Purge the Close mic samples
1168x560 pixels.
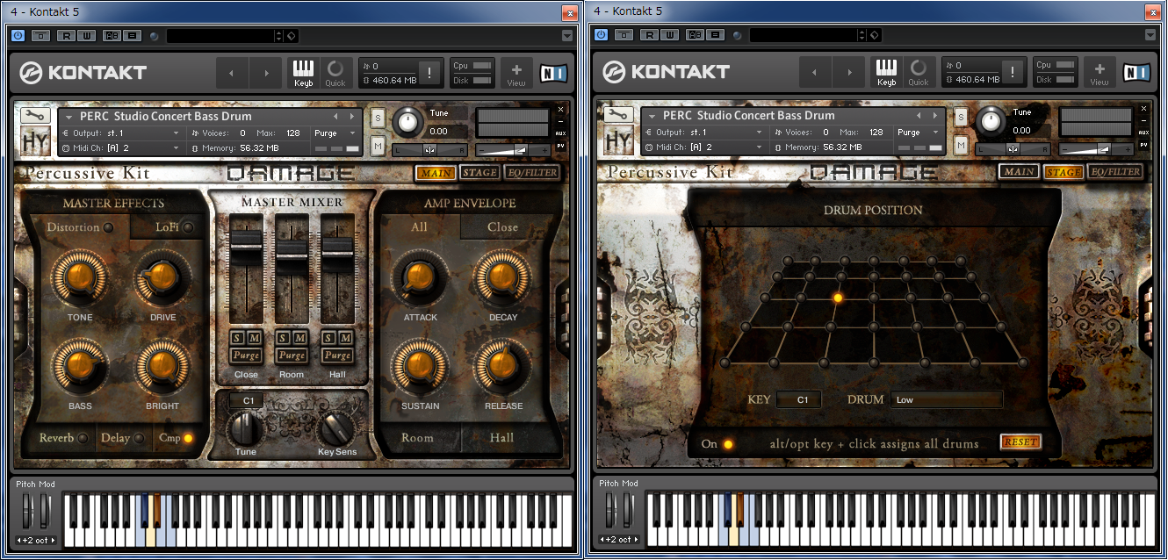click(x=246, y=355)
